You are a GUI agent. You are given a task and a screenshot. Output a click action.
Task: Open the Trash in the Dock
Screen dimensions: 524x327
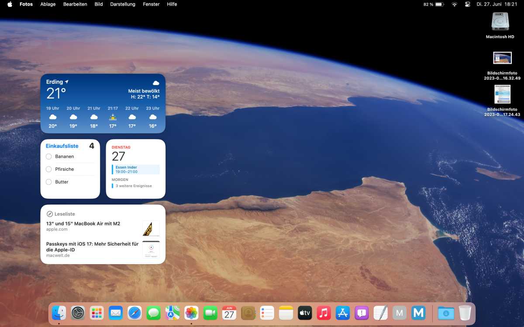pyautogui.click(x=465, y=313)
